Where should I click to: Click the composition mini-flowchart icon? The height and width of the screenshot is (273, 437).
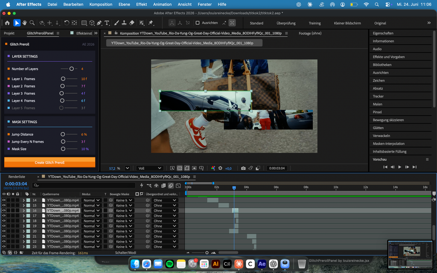(x=149, y=186)
